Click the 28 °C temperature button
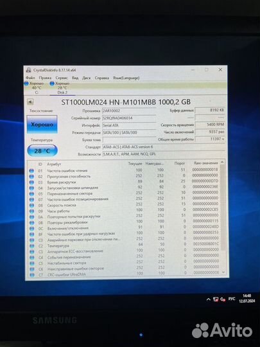The image size is (260, 347). [42, 151]
